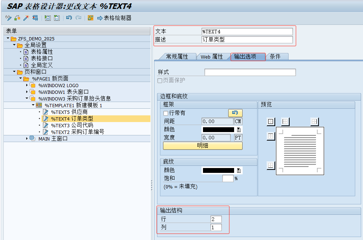Click the left border line preview button

coord(285,122)
